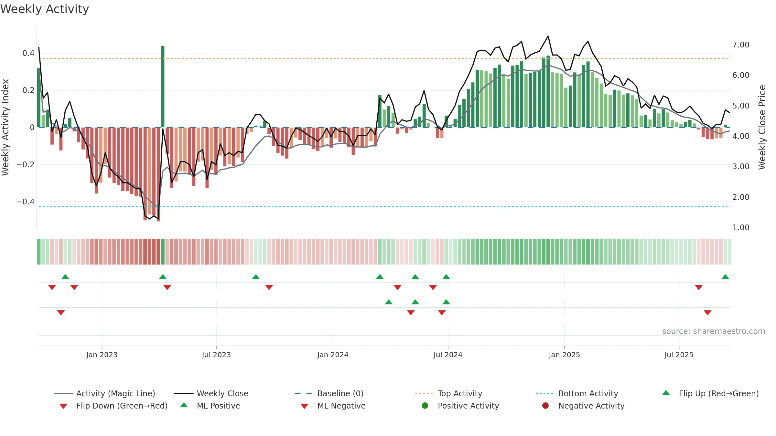The width and height of the screenshot is (776, 436).
Task: Toggle the ML Positive legend entry
Action: point(210,406)
